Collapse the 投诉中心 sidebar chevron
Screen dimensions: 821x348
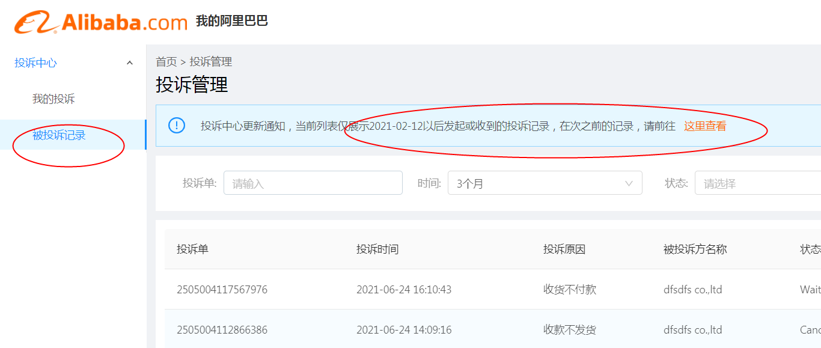click(x=129, y=63)
